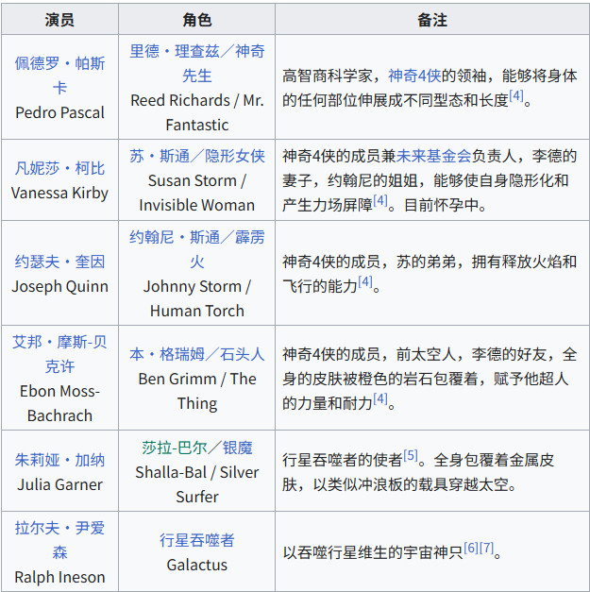Screen dimensions: 590x592
Task: Open the 艾邦·摩斯-贝克许 actor link
Action: click(x=59, y=354)
